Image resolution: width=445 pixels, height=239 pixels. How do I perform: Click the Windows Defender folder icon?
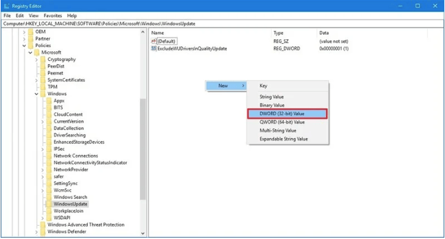pos(43,231)
